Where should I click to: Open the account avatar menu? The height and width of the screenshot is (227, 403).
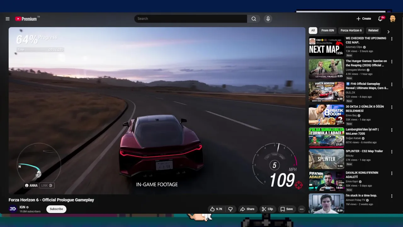tap(393, 19)
